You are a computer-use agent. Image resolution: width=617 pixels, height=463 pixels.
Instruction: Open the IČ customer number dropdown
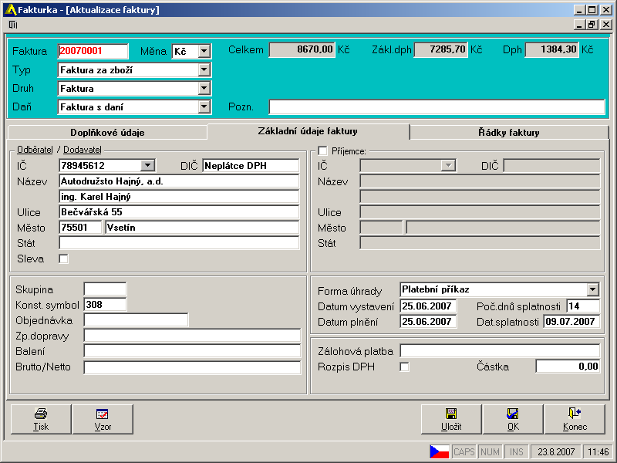(147, 166)
